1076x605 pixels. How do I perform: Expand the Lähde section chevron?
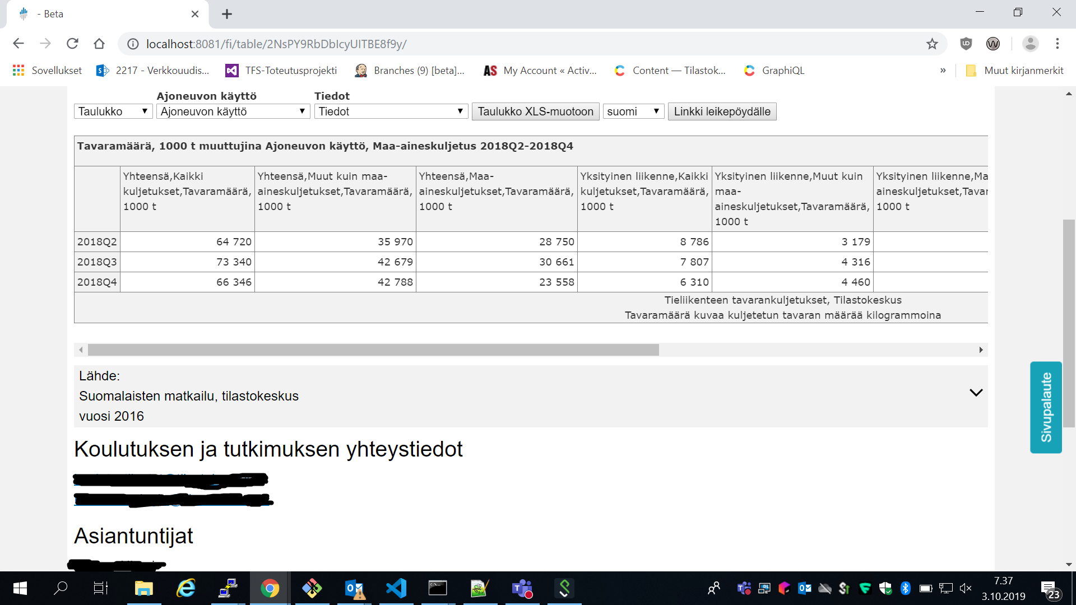click(x=976, y=393)
